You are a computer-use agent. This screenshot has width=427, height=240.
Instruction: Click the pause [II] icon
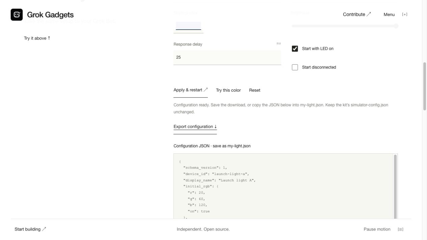pos(401,229)
